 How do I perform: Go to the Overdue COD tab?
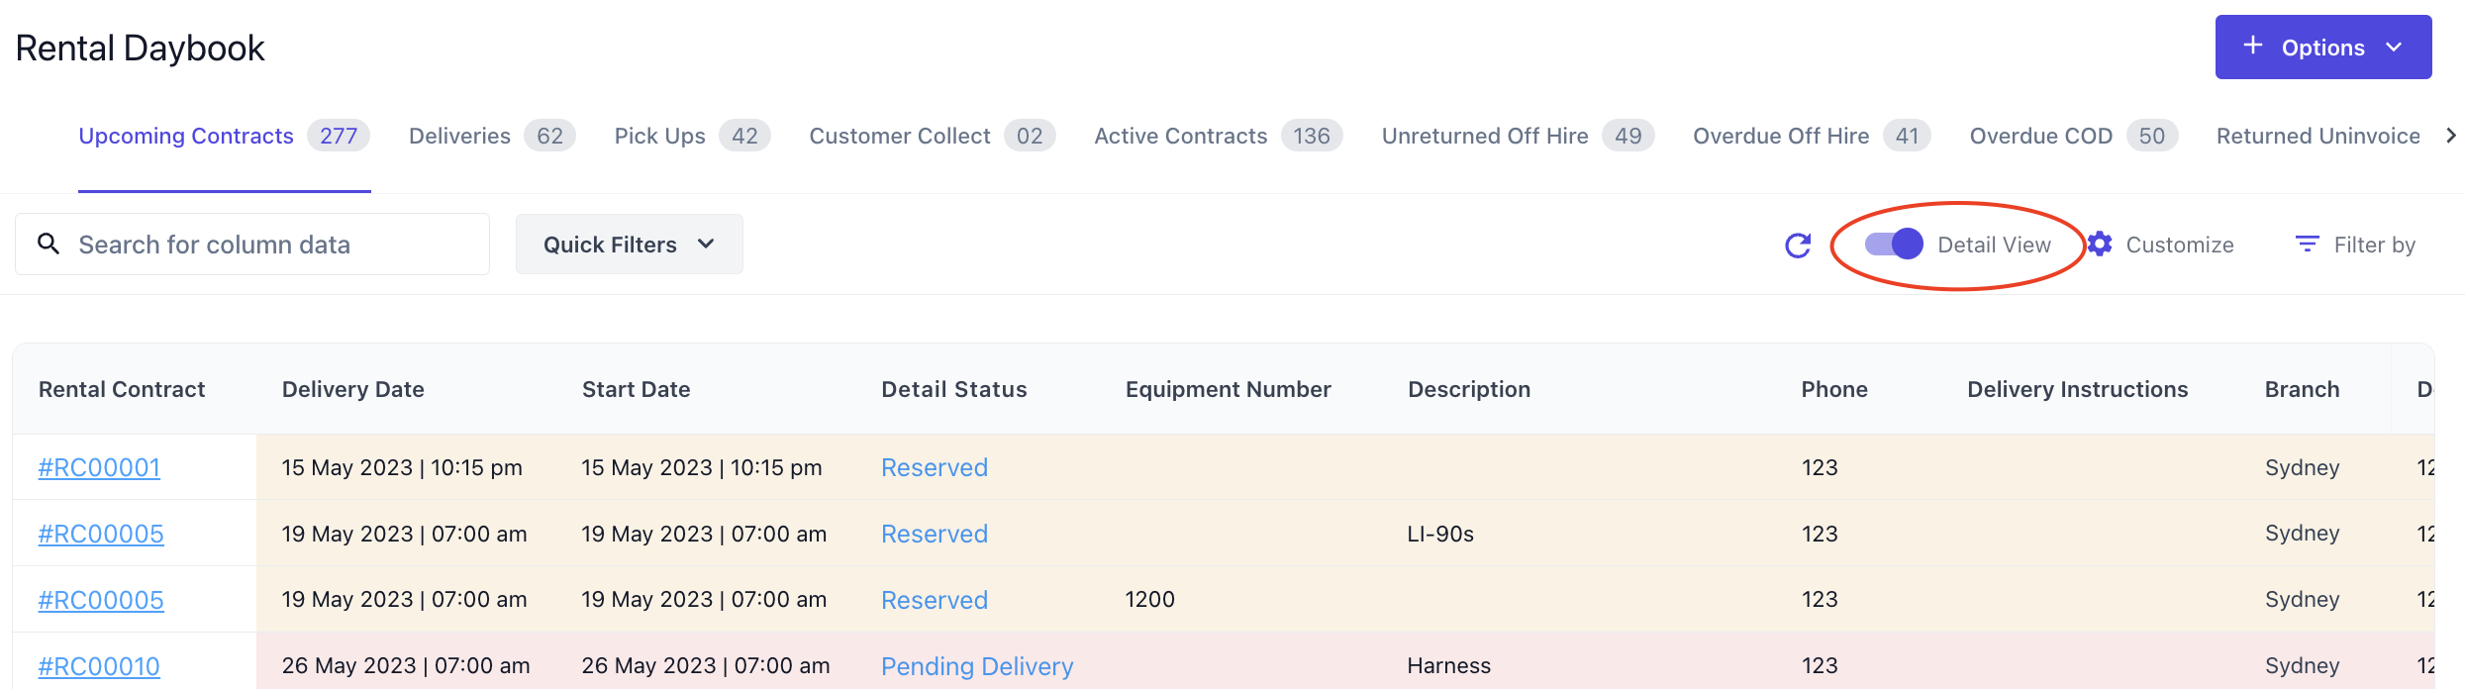click(2040, 137)
